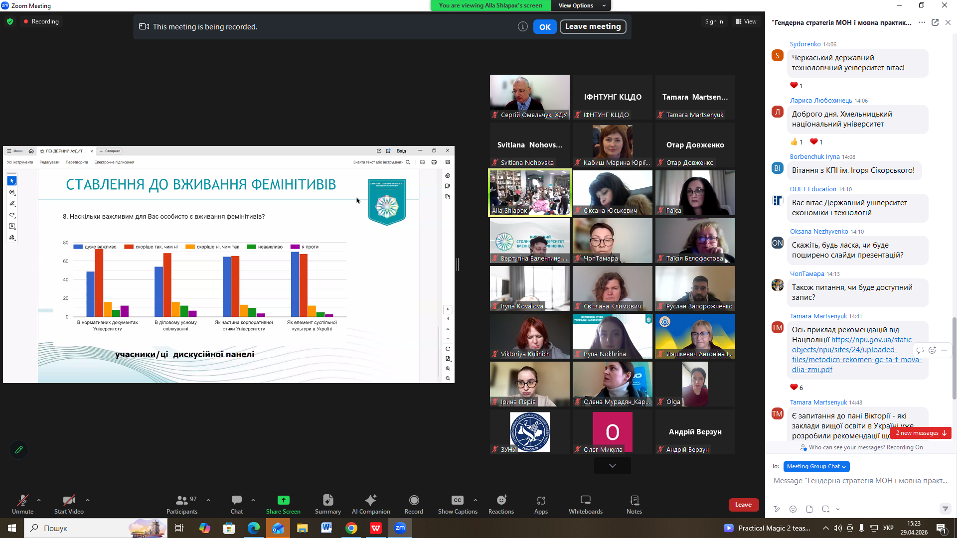Switch keyboard language УКР
Image resolution: width=957 pixels, height=538 pixels.
pos(888,528)
